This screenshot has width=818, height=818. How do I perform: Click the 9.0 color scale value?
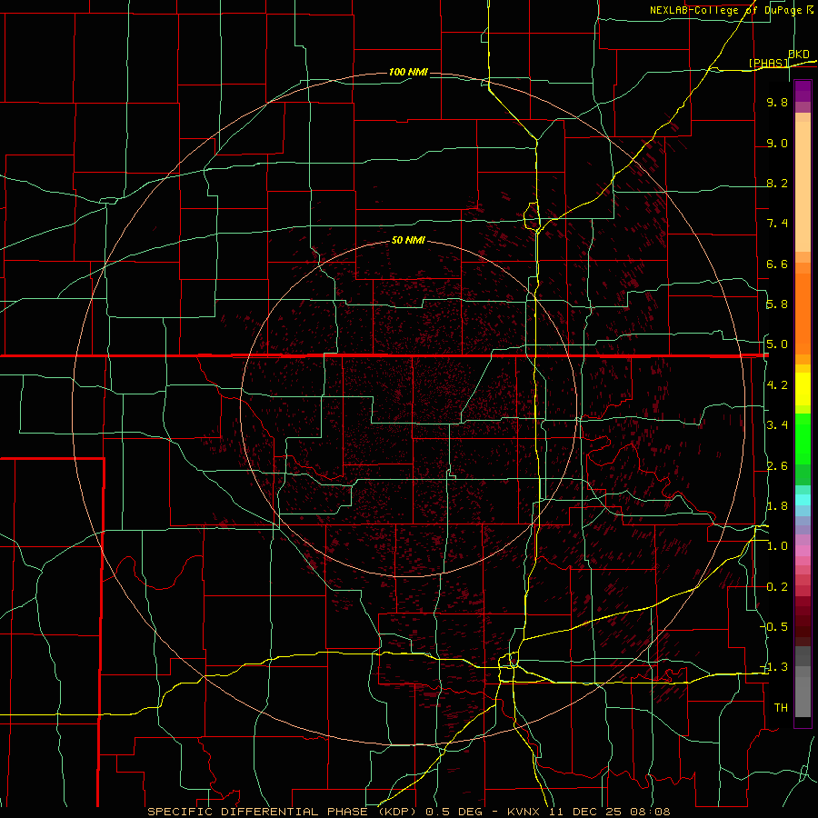tap(777, 144)
